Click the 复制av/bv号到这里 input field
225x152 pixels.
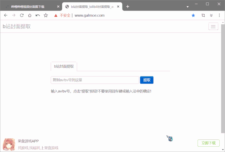[95, 80]
